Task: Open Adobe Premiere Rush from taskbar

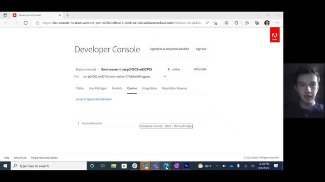Action: click(186, 166)
